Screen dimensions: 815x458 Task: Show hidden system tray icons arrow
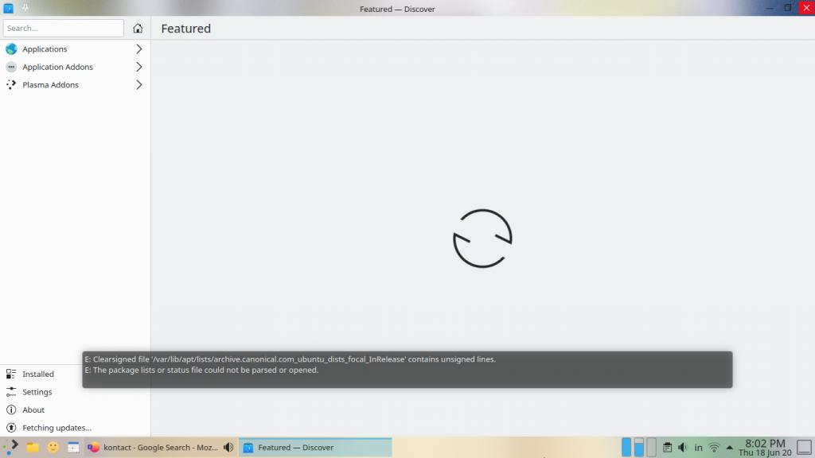730,448
